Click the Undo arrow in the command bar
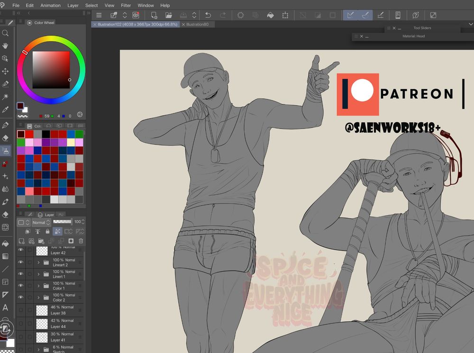 pyautogui.click(x=208, y=15)
